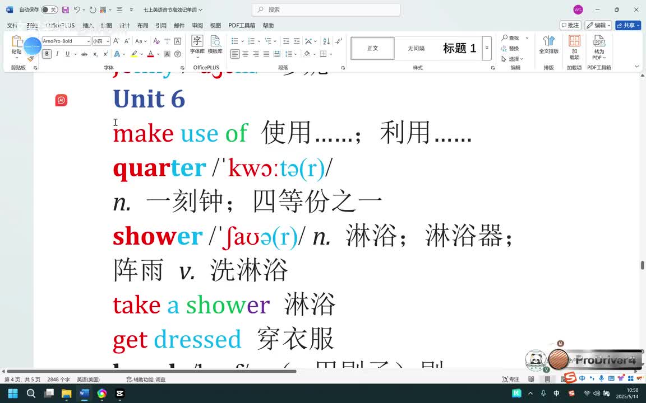Click the Save icon in title bar
The height and width of the screenshot is (403, 646).
click(x=65, y=10)
